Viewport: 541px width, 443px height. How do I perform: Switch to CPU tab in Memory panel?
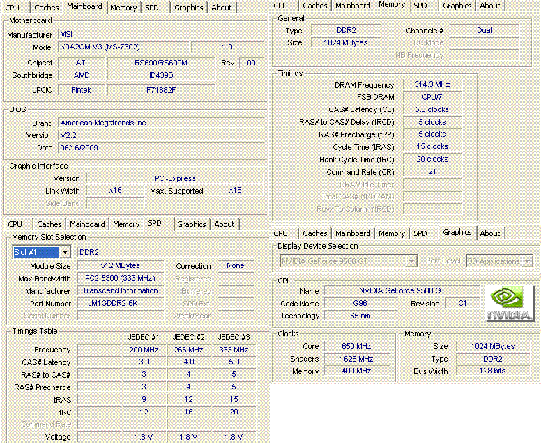280,6
